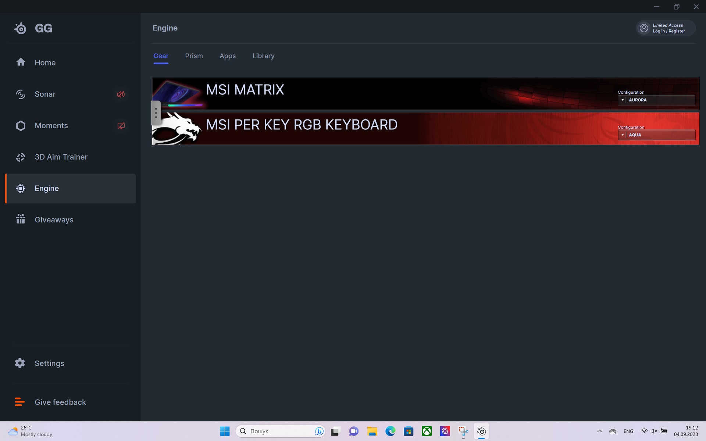Open Microsoft Store from the taskbar
706x441 pixels.
pos(409,431)
